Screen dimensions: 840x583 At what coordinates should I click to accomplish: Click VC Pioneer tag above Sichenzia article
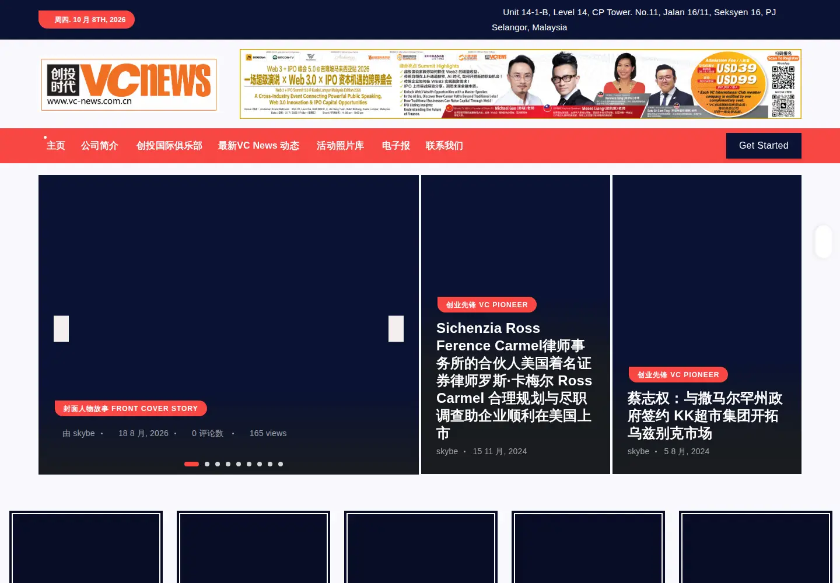click(487, 305)
